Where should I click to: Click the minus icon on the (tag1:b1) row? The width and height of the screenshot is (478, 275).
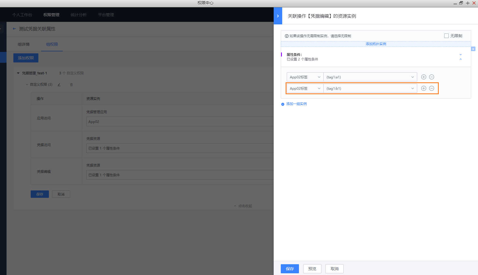click(432, 88)
